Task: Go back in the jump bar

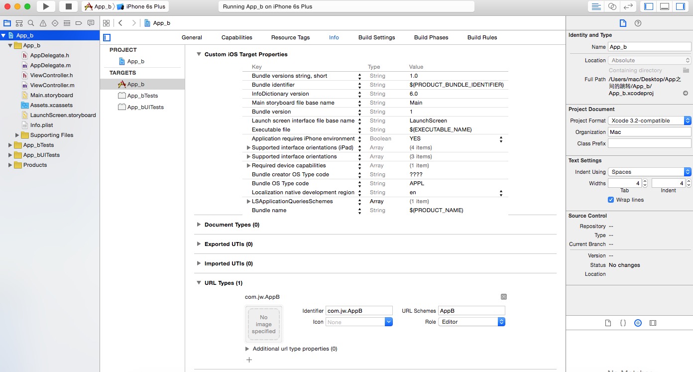Action: pyautogui.click(x=120, y=23)
